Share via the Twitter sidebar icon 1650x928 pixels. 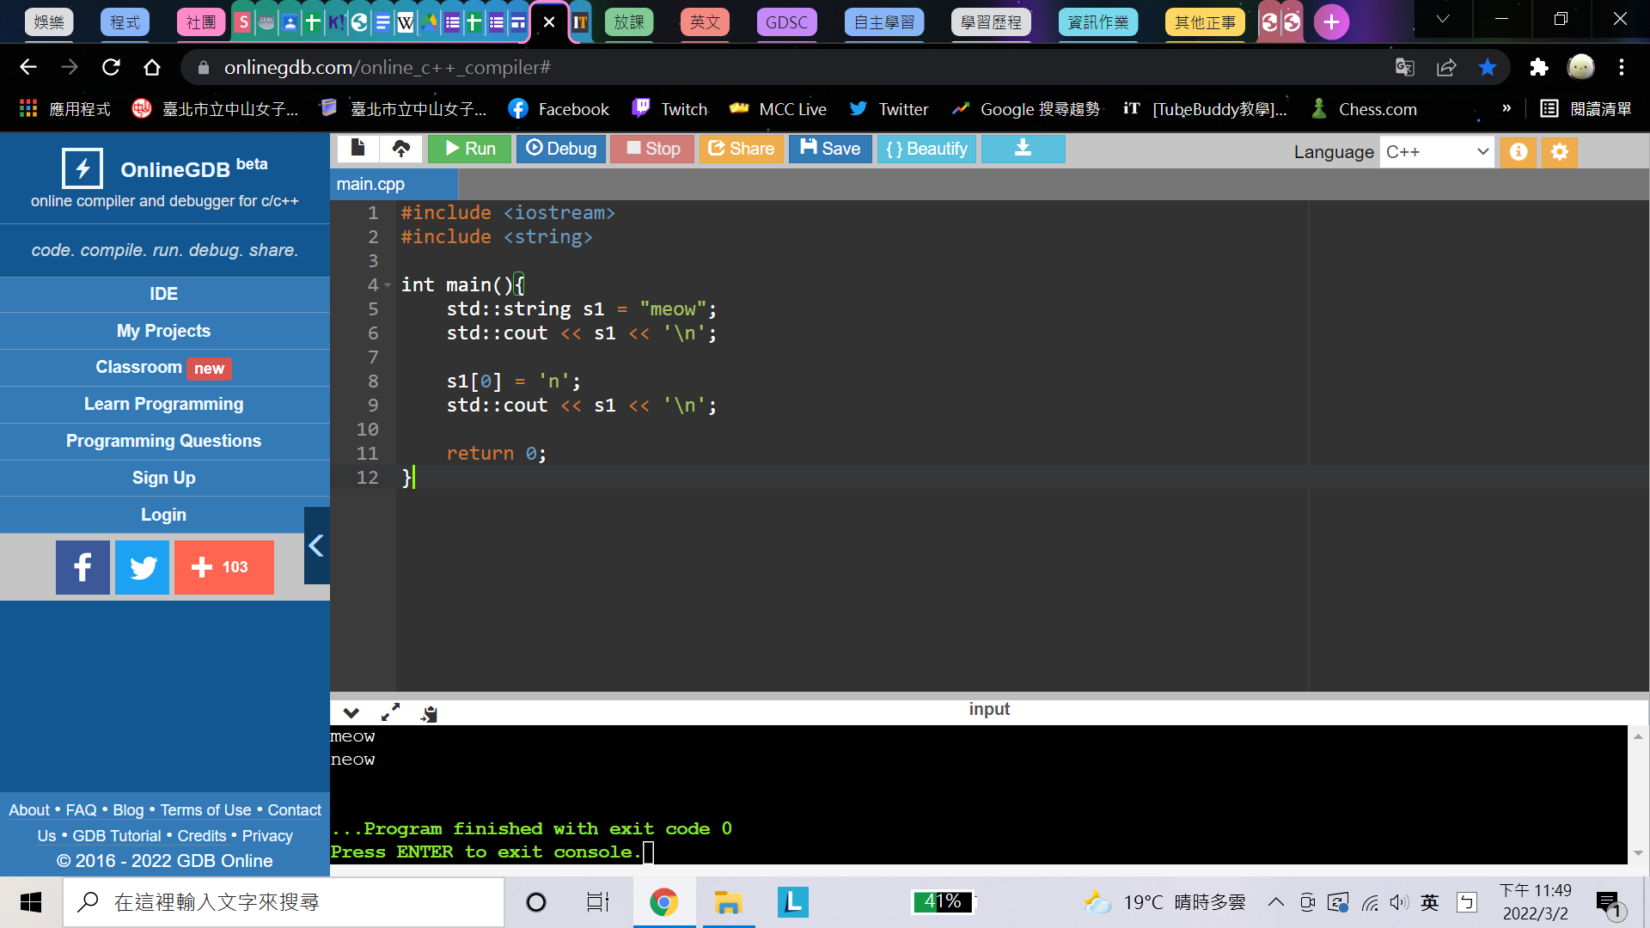click(x=143, y=567)
